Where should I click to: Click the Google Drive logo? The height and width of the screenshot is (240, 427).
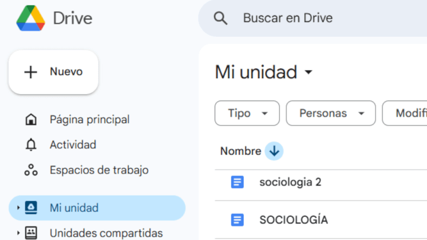(x=30, y=18)
